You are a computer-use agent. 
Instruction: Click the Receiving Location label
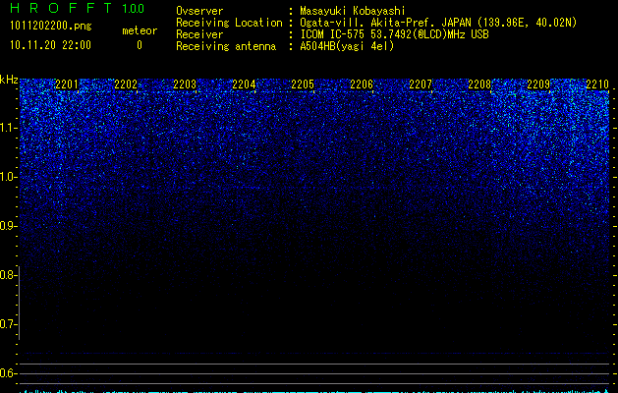coord(229,23)
